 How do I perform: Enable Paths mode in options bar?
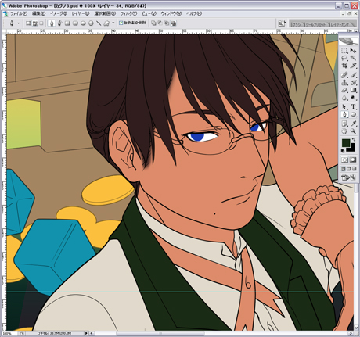[x=34, y=23]
